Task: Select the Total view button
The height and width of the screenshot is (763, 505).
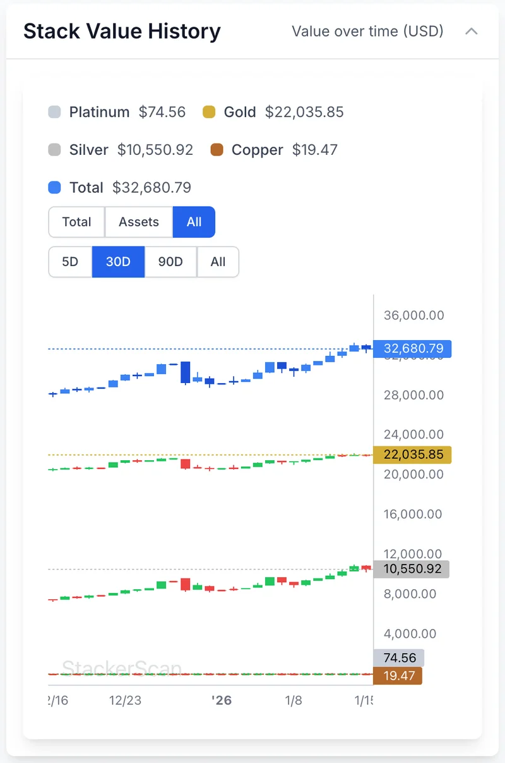Action: coord(76,222)
